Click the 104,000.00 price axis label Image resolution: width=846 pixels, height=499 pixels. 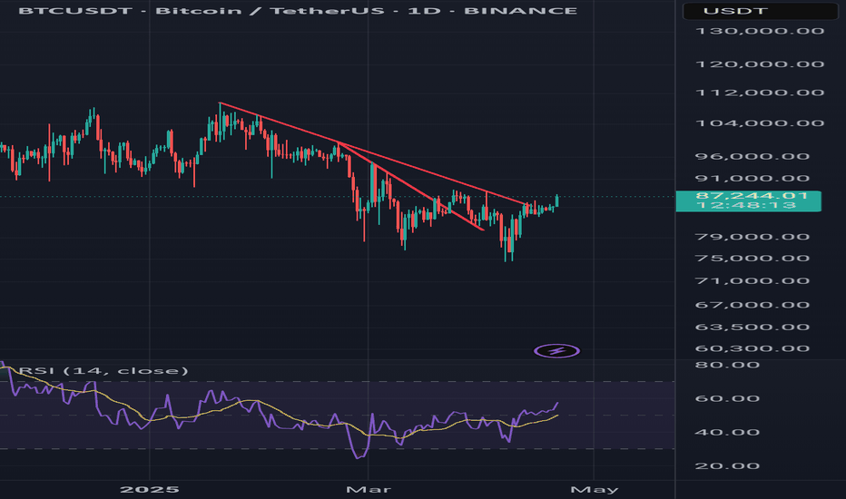pyautogui.click(x=760, y=123)
